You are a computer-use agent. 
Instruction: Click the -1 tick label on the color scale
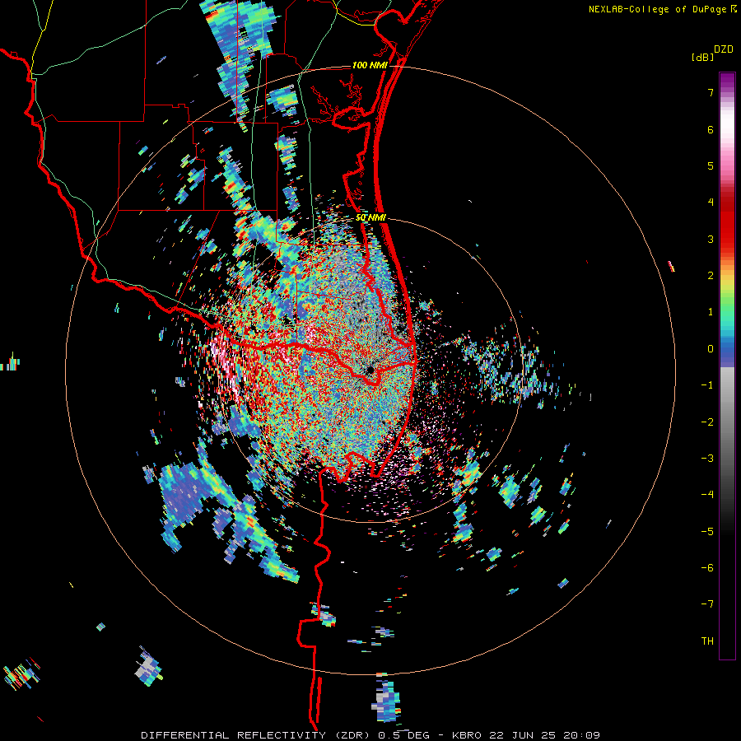(x=707, y=385)
